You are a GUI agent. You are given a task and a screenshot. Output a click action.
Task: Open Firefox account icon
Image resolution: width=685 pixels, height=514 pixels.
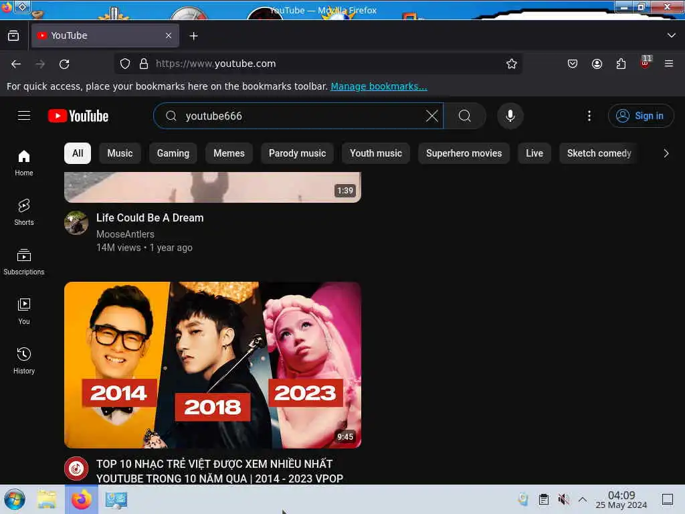coord(597,64)
